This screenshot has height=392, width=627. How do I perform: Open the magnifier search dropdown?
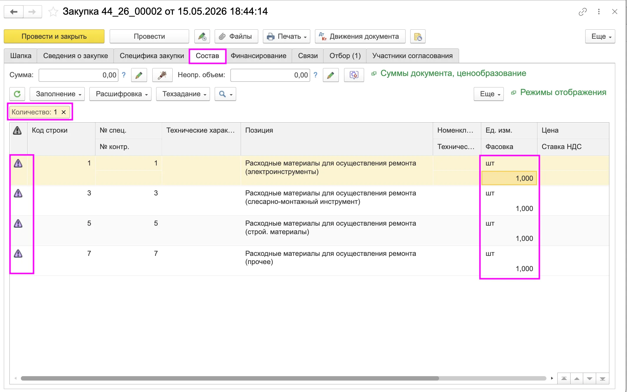[x=225, y=94]
